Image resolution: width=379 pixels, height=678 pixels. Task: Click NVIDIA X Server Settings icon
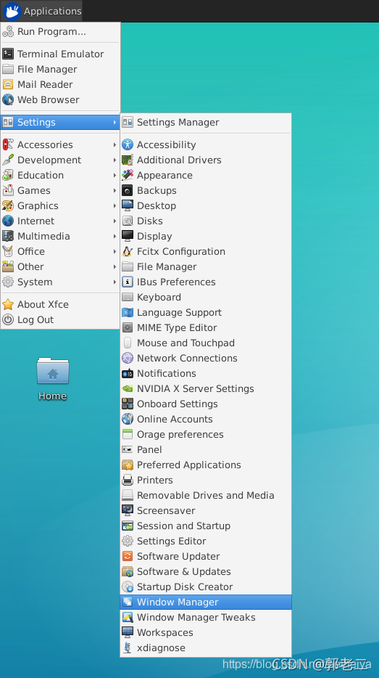(128, 389)
